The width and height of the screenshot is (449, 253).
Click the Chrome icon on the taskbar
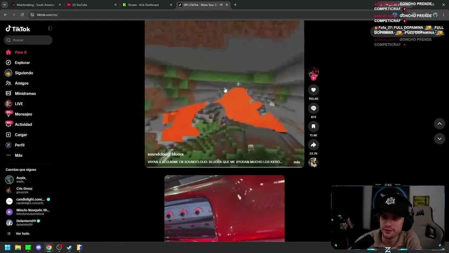[x=49, y=247]
